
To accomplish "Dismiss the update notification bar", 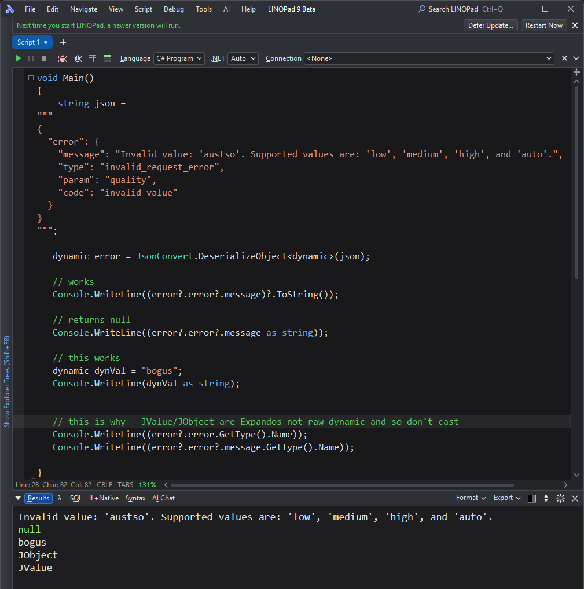I will [575, 25].
